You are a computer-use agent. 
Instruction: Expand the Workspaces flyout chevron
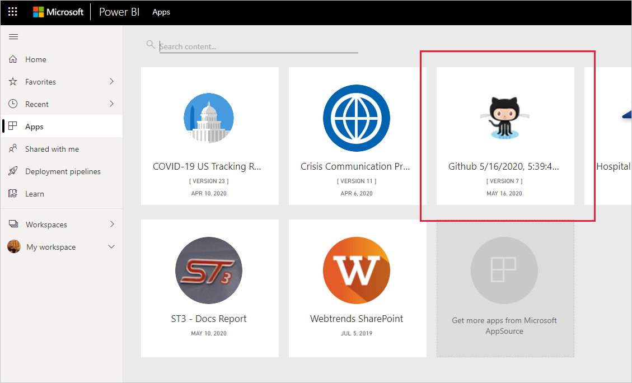[111, 224]
